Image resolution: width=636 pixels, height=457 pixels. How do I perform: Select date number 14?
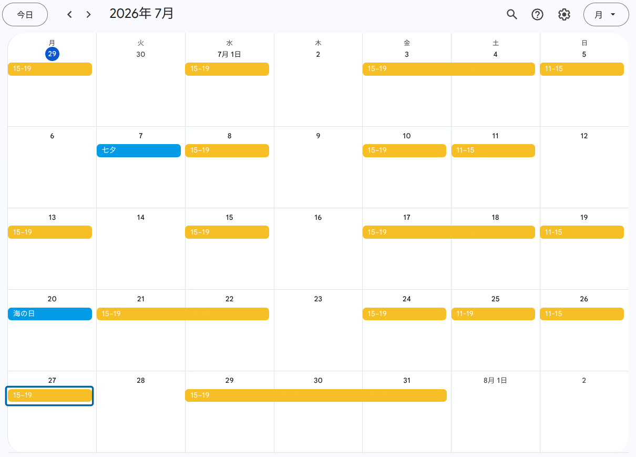click(x=141, y=217)
